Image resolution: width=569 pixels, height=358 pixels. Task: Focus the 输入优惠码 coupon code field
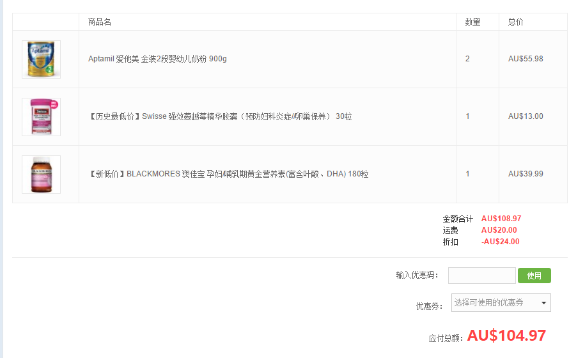(x=481, y=276)
